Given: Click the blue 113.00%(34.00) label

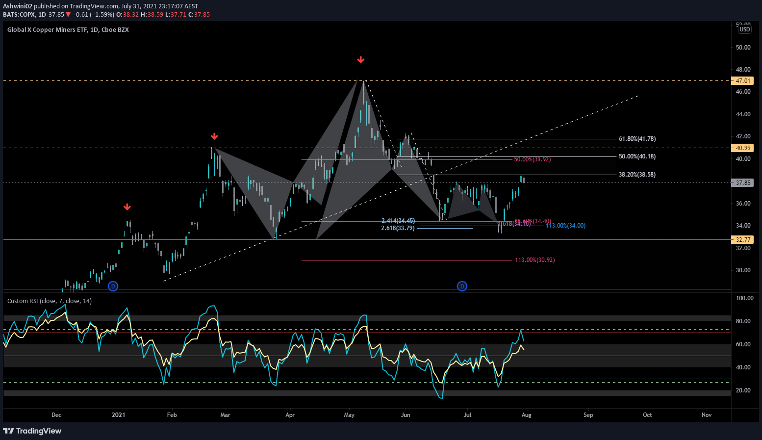Looking at the screenshot, I should click(x=565, y=226).
